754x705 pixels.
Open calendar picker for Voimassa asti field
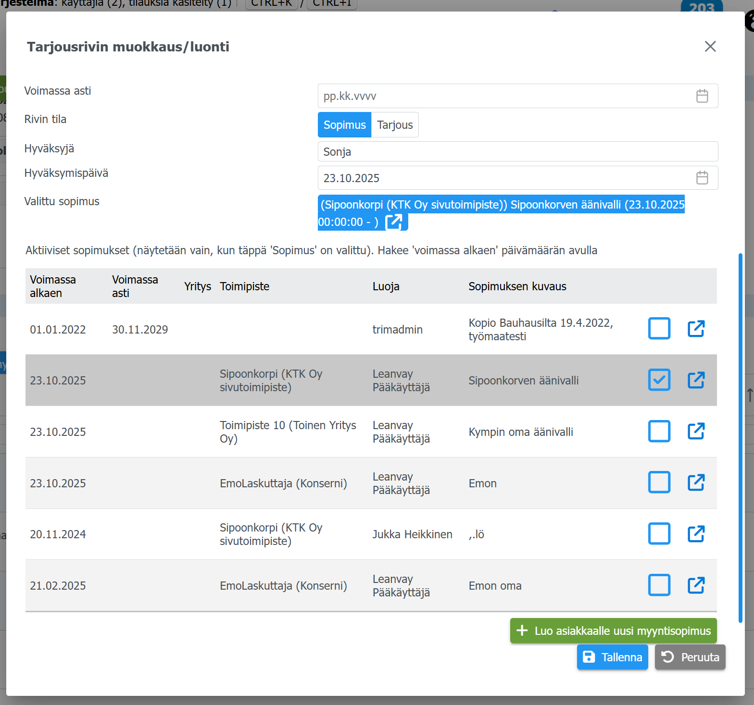coord(702,96)
